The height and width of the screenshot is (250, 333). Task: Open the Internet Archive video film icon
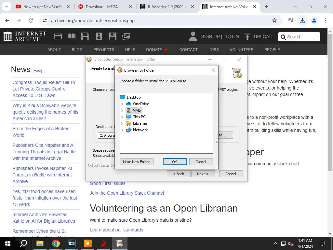85,36
